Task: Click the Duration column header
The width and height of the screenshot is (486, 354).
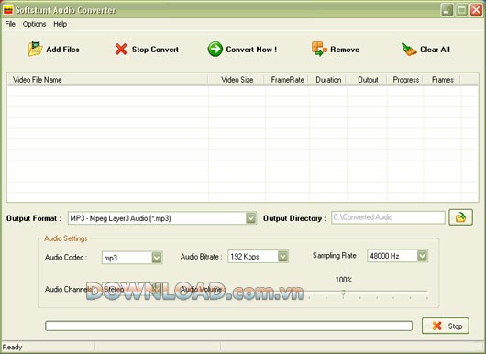Action: tap(328, 80)
